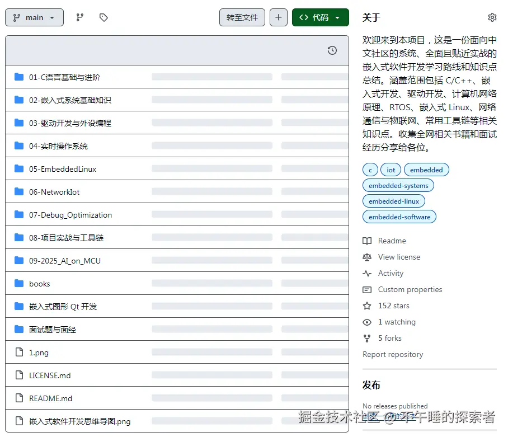Click Report repository link

[x=393, y=355]
